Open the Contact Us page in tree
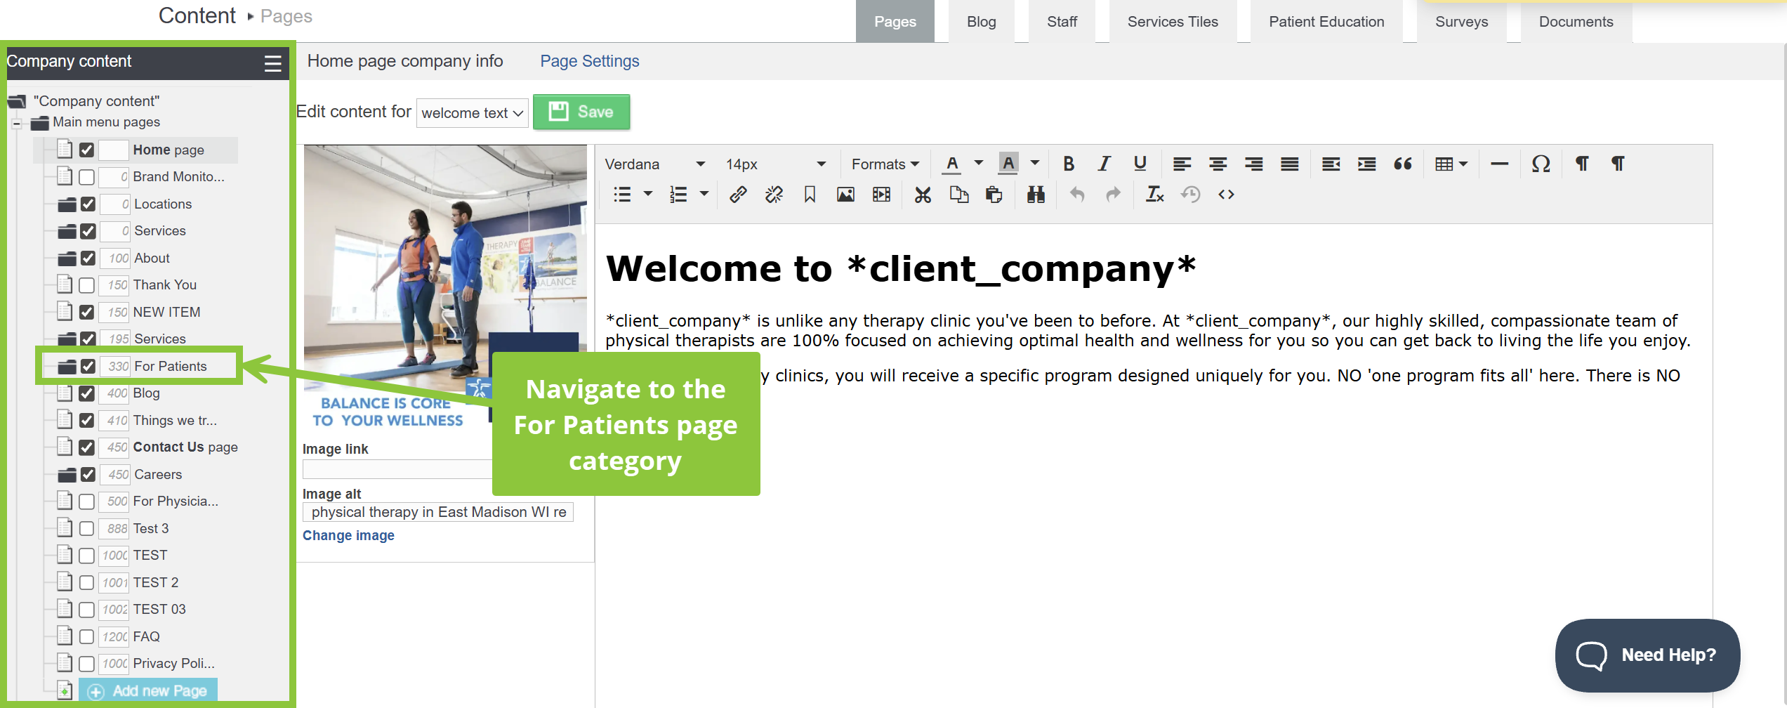The width and height of the screenshot is (1787, 708). click(x=185, y=447)
